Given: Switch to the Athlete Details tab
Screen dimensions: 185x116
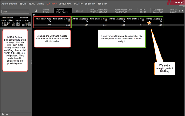Looking at the screenshot, I should [x=46, y=11].
